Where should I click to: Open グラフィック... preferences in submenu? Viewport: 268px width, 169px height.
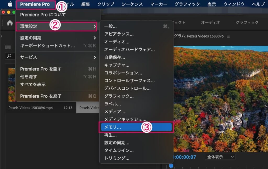point(136,96)
